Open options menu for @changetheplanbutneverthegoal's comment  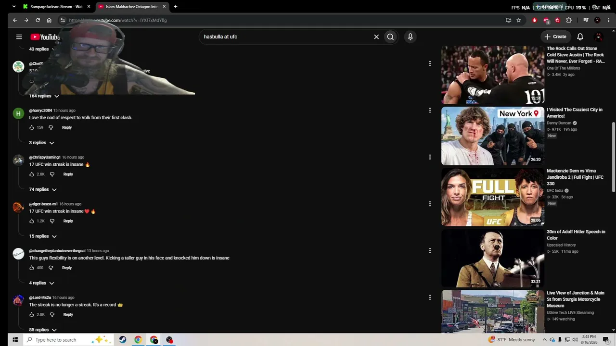[x=430, y=250]
